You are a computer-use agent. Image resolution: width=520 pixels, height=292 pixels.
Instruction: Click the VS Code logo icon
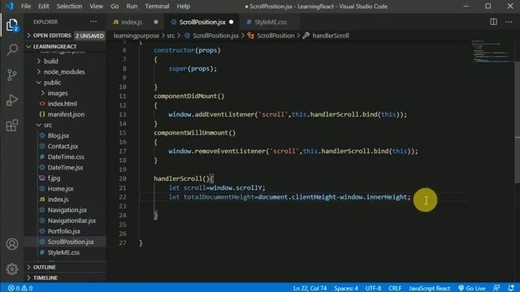9,6
